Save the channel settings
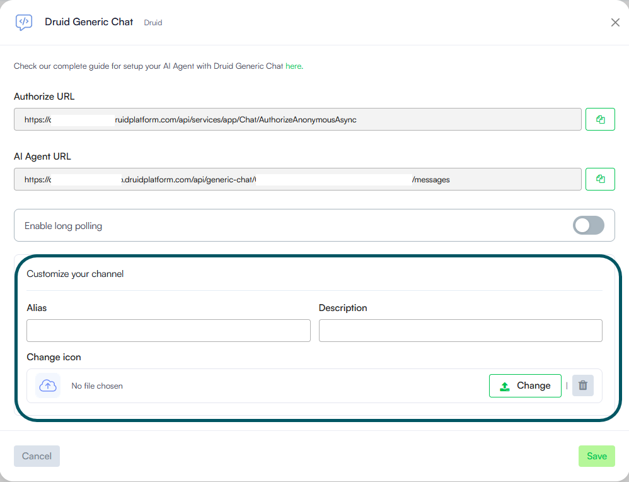The height and width of the screenshot is (482, 629). 596,456
